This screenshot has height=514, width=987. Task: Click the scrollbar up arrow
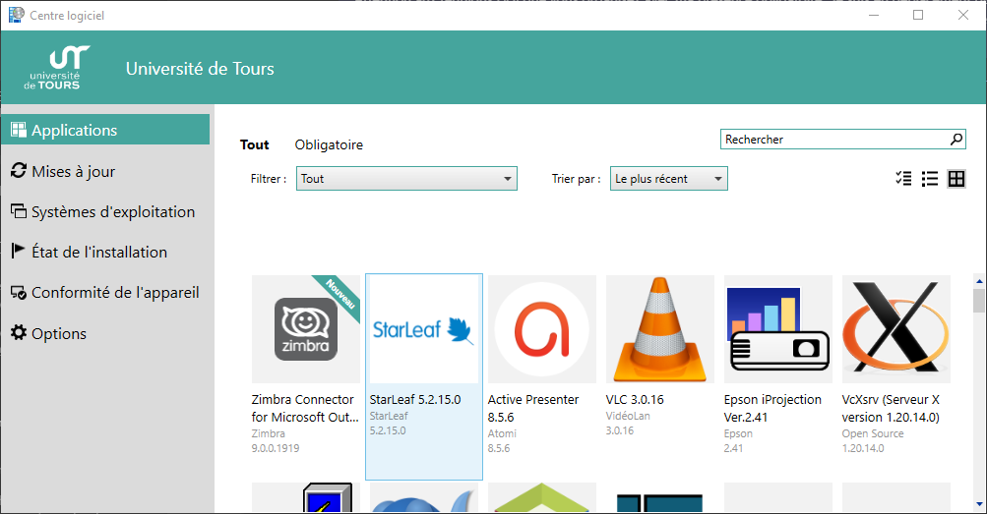(979, 281)
